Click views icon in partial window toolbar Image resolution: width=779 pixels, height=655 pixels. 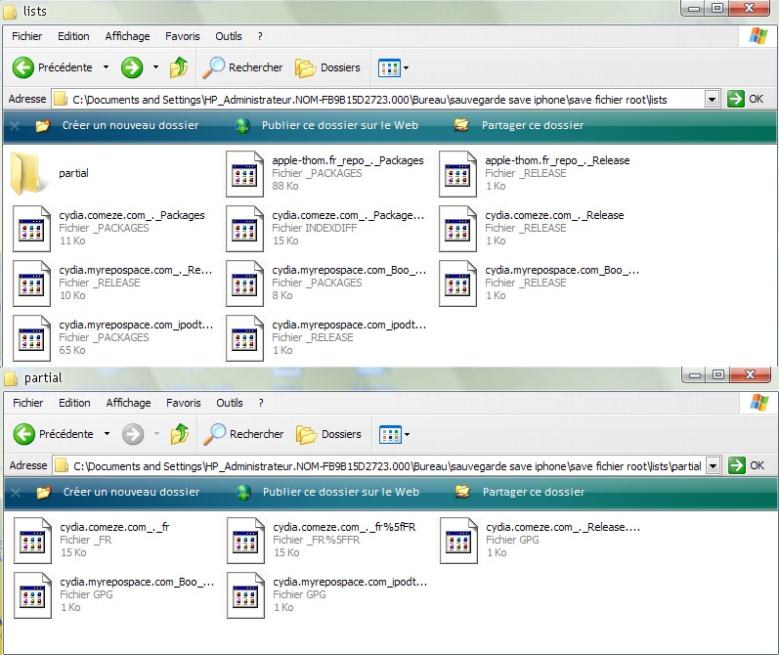pyautogui.click(x=390, y=435)
